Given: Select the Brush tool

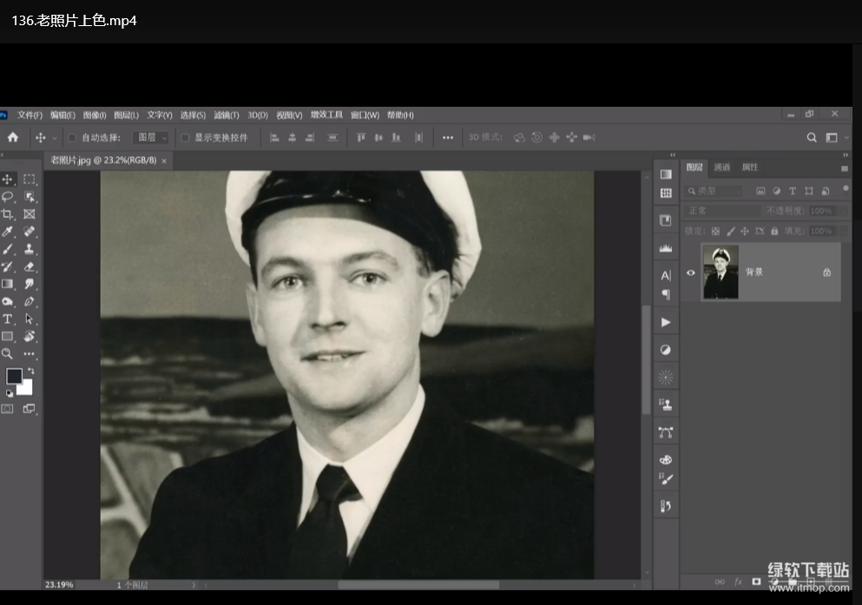Looking at the screenshot, I should coord(8,249).
